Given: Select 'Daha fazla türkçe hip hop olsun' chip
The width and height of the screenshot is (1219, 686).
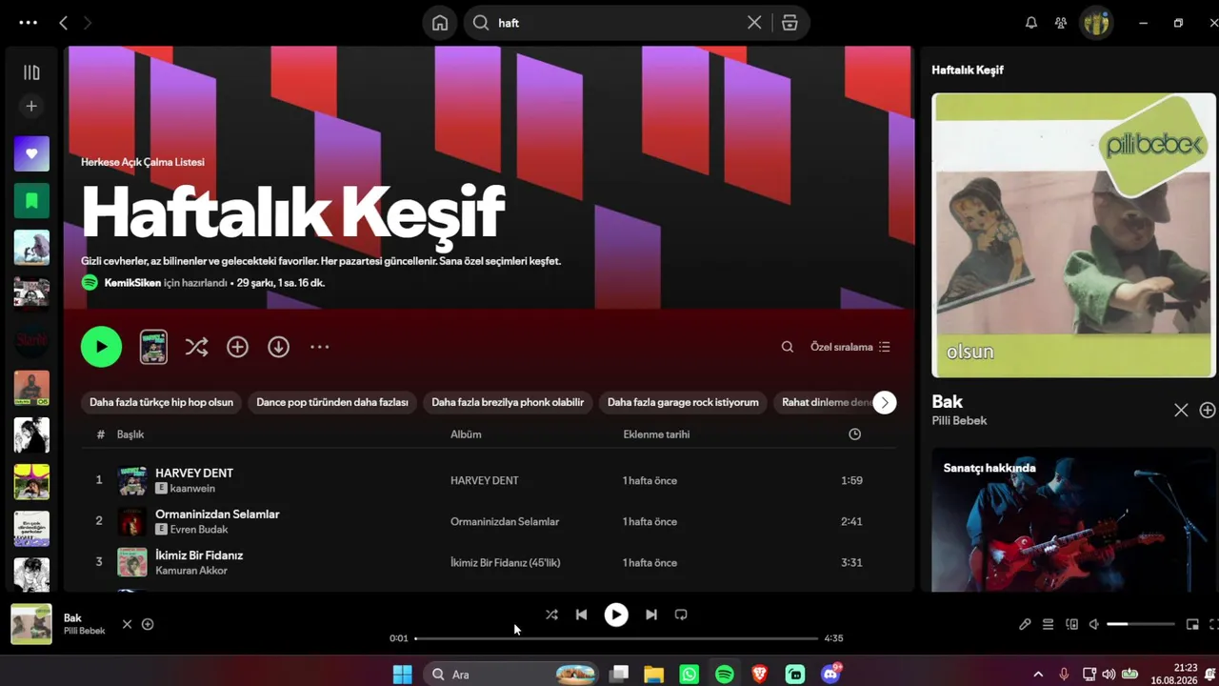Looking at the screenshot, I should pyautogui.click(x=161, y=402).
